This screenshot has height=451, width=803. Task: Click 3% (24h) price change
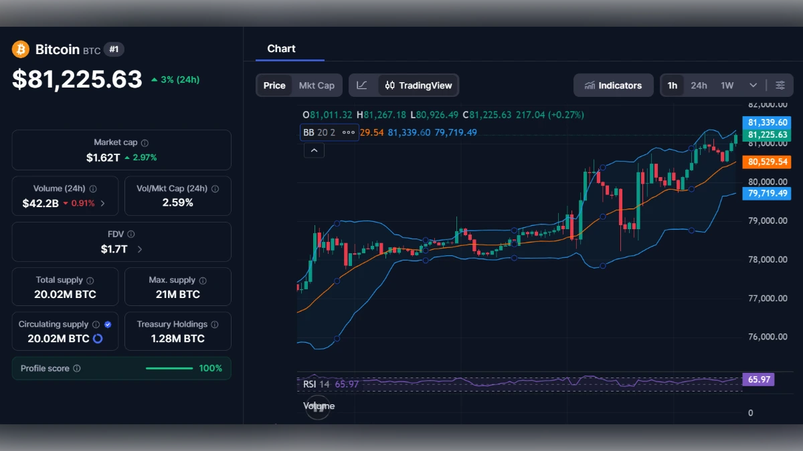[x=175, y=80]
